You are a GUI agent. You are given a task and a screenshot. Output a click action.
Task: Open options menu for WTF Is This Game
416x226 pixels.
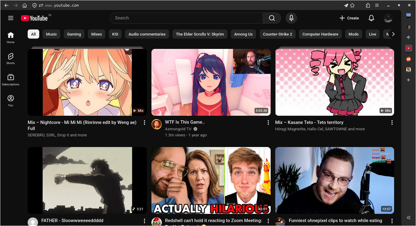[x=268, y=122]
